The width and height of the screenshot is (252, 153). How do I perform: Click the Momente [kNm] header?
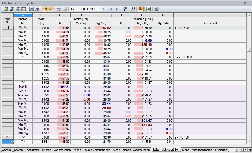pyautogui.click(x=142, y=19)
